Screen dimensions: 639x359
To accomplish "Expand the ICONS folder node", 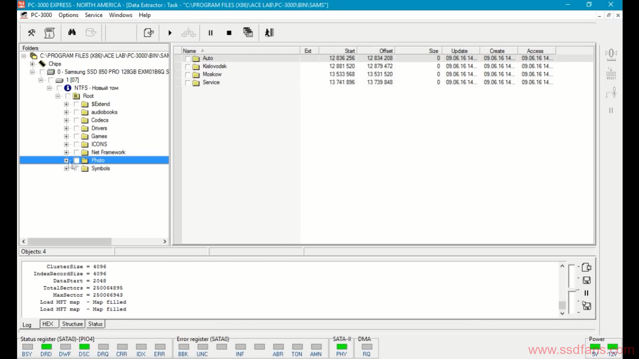I will 66,144.
